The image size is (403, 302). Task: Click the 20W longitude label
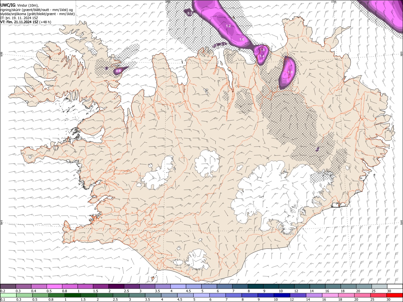(x=167, y=1)
